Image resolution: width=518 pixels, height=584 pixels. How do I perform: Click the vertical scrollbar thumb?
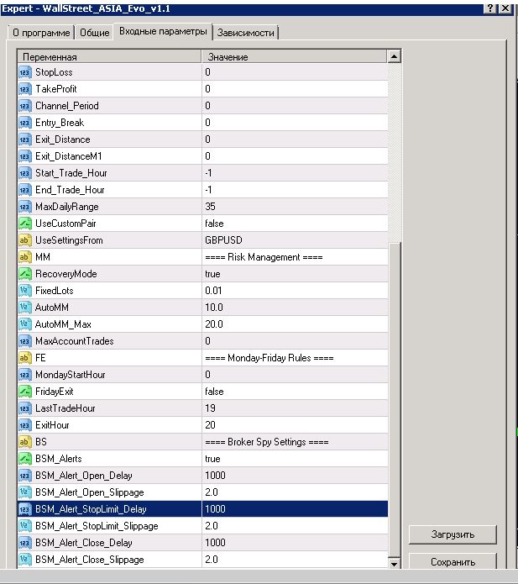click(x=394, y=399)
